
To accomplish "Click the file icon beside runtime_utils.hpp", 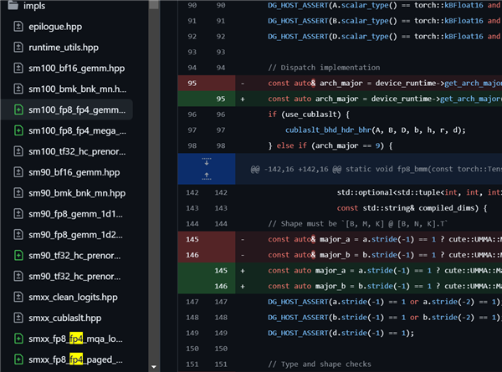I will coord(19,47).
